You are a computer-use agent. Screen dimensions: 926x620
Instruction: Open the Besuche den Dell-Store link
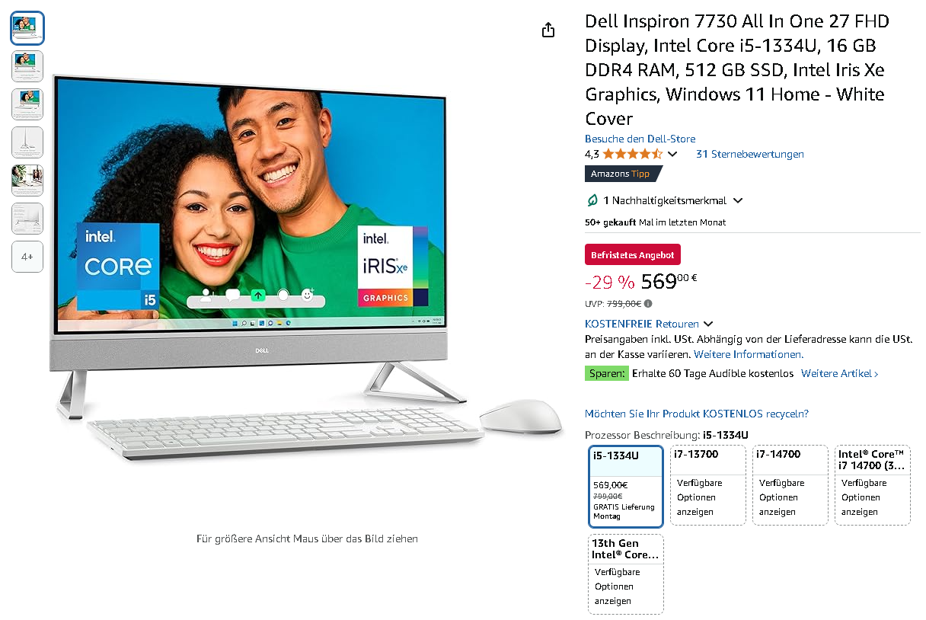coord(640,139)
